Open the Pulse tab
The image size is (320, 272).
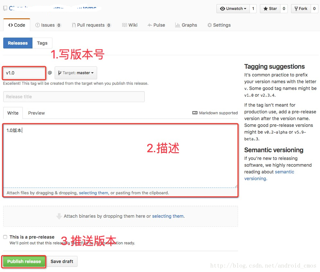pos(156,25)
